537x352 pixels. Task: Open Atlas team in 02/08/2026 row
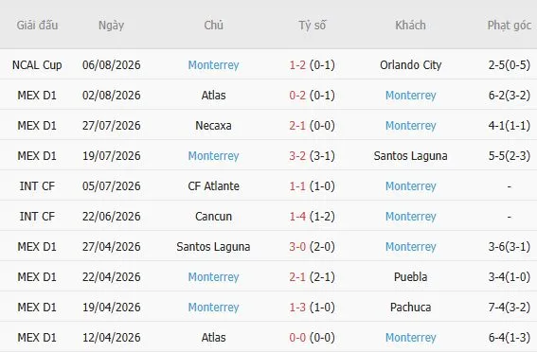click(x=213, y=96)
